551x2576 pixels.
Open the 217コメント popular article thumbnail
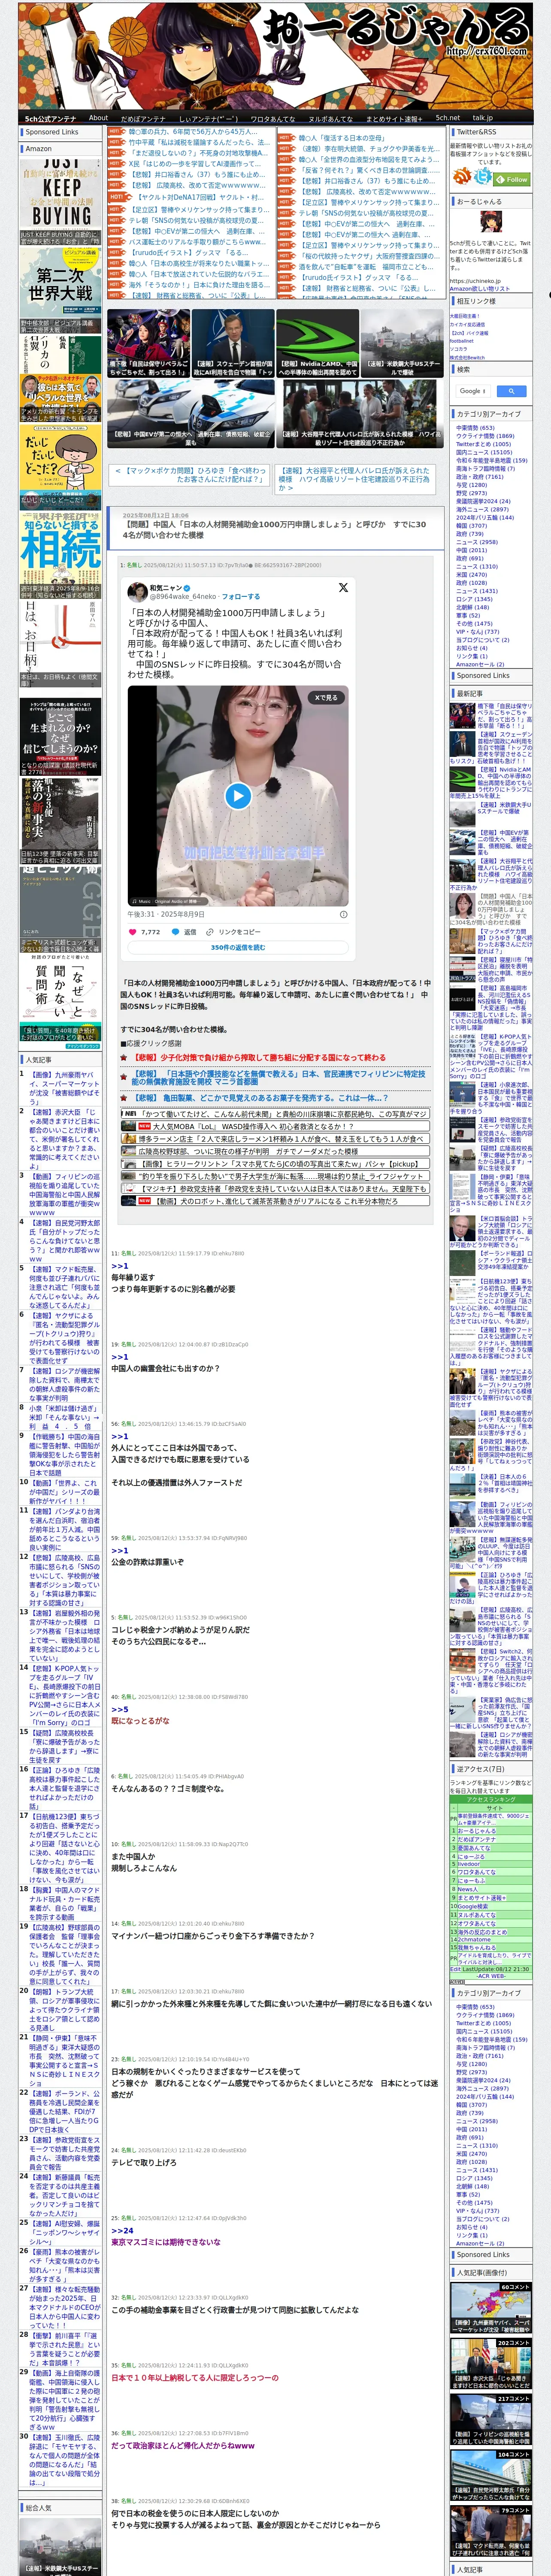point(490,2421)
